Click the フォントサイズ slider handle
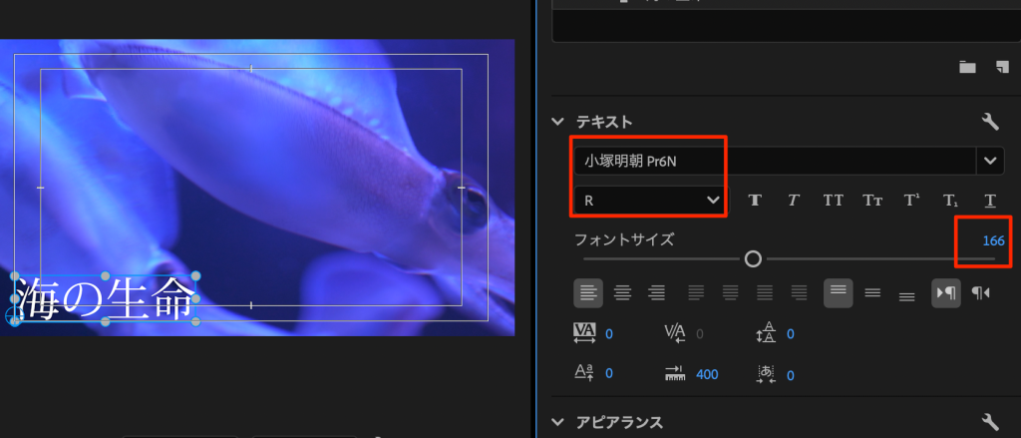The width and height of the screenshot is (1021, 438). pos(753,258)
